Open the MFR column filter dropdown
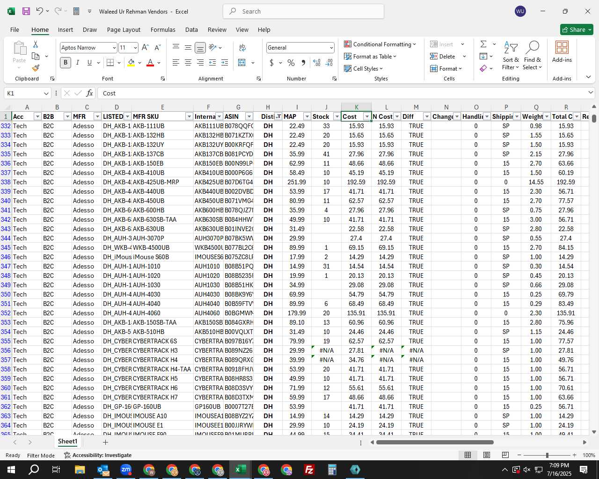Viewport: 599px width, 479px height. point(97,116)
